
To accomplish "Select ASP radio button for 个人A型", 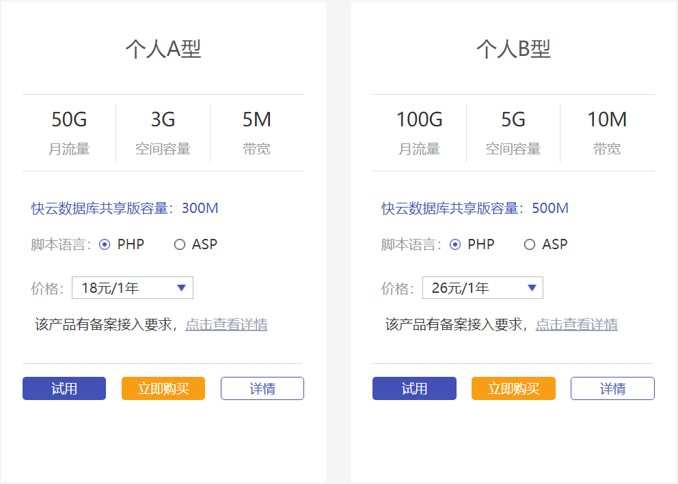I will pyautogui.click(x=180, y=244).
